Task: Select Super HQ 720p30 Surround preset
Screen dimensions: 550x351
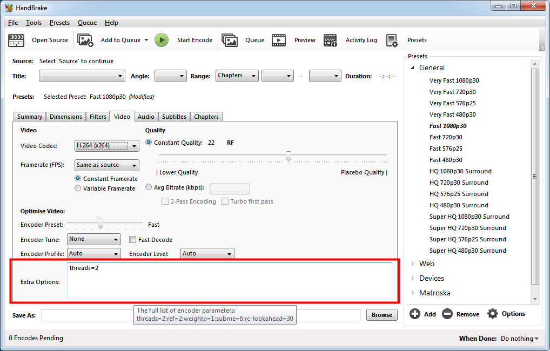Action: point(468,228)
